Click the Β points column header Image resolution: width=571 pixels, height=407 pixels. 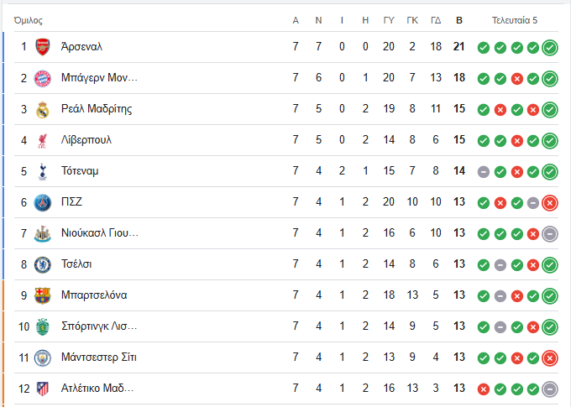[x=458, y=20]
